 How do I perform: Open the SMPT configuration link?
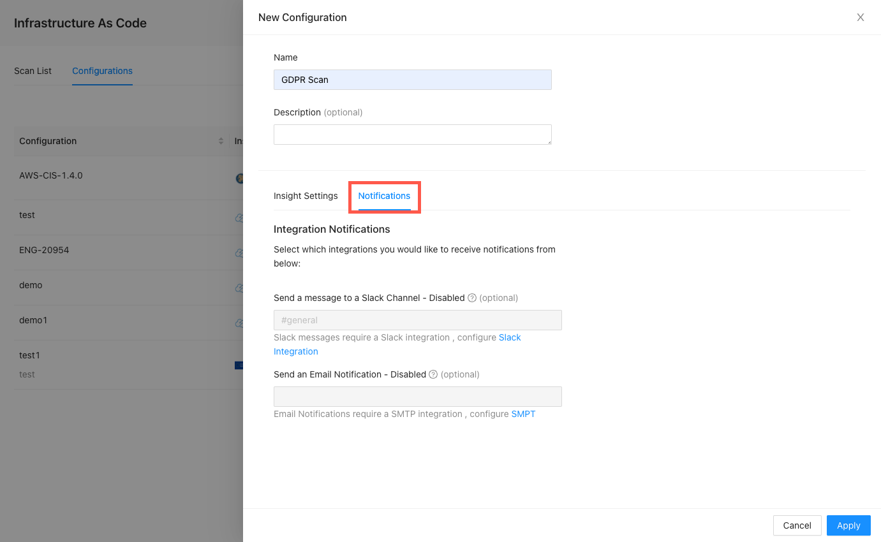coord(523,414)
